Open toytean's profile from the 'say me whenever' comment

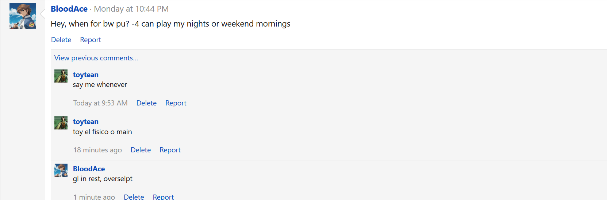(x=86, y=75)
